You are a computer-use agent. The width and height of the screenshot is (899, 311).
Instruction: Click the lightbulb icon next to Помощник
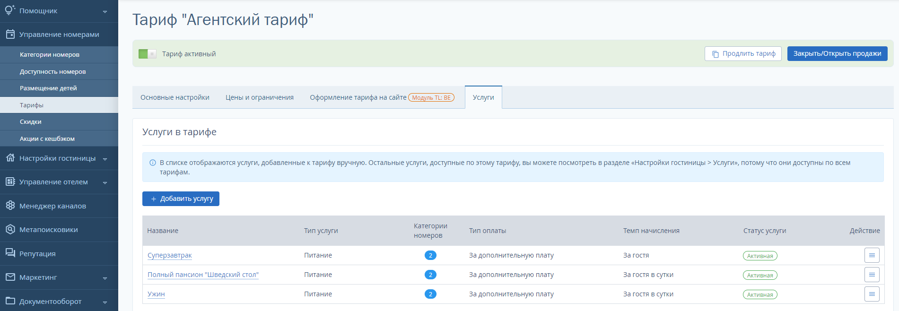pos(10,10)
